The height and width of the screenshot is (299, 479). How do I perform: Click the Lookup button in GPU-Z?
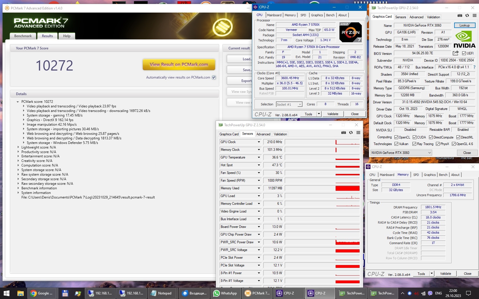464,25
